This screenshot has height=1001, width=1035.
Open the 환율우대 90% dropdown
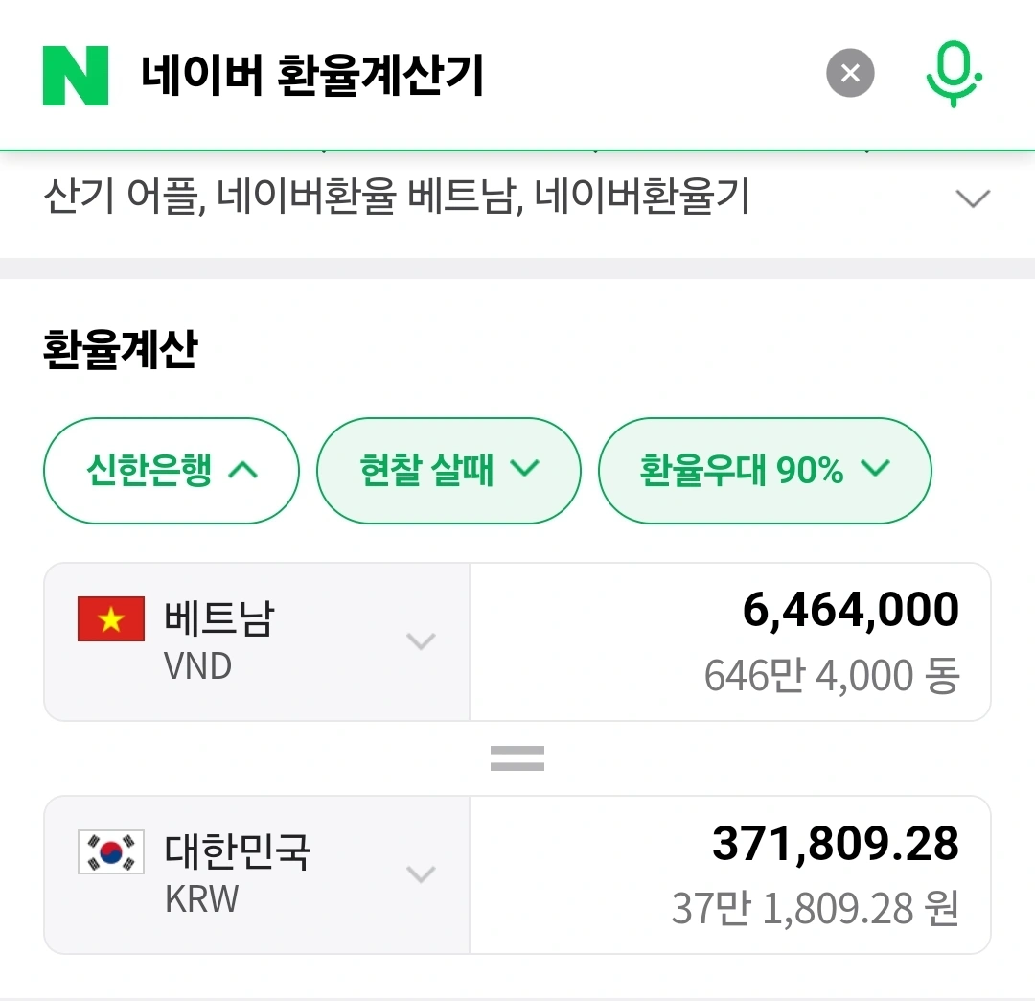pos(765,471)
